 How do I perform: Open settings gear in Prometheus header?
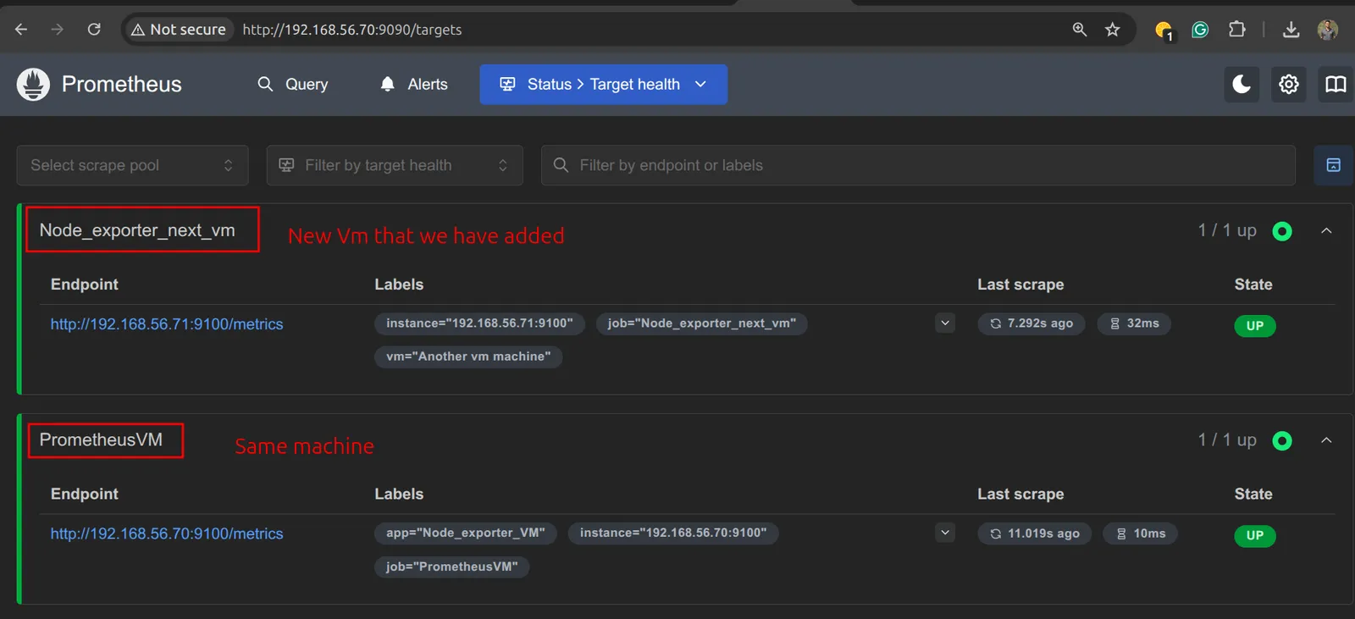point(1289,85)
